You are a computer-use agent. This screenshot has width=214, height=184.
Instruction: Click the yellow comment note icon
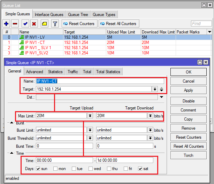point(44,24)
